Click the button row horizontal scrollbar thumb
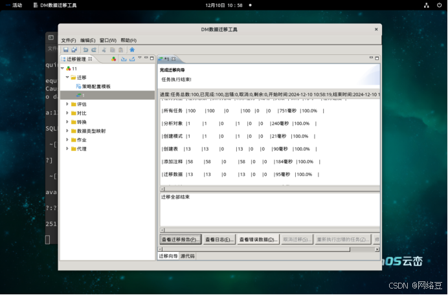The image size is (448, 295). click(256, 249)
